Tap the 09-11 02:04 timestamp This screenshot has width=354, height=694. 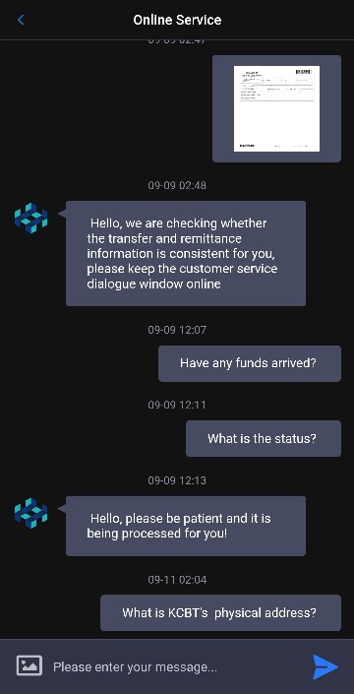pos(177,580)
